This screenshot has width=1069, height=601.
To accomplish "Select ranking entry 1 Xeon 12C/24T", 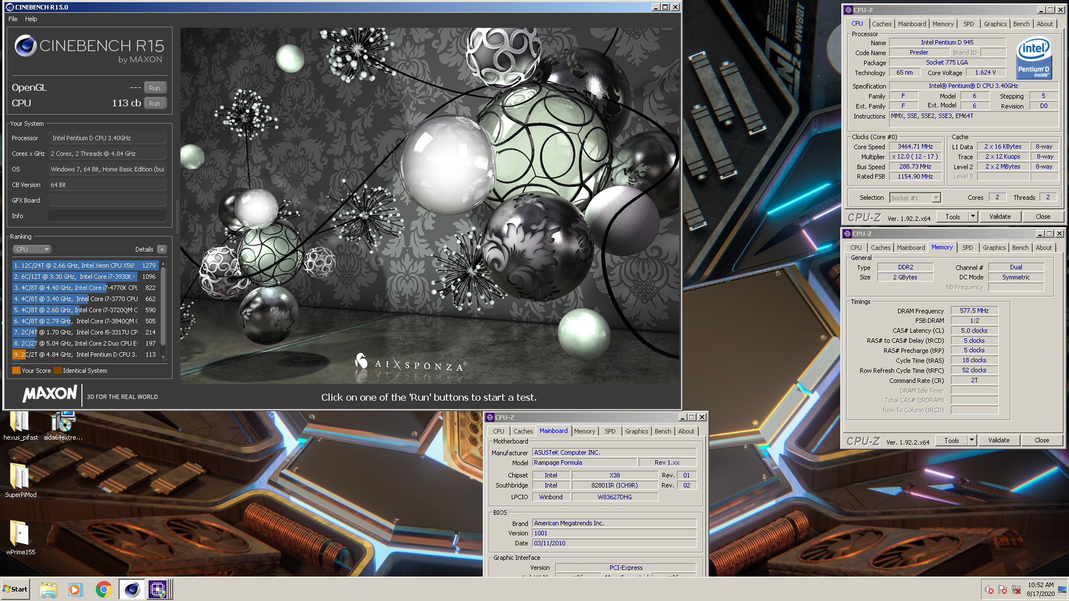I will 85,265.
